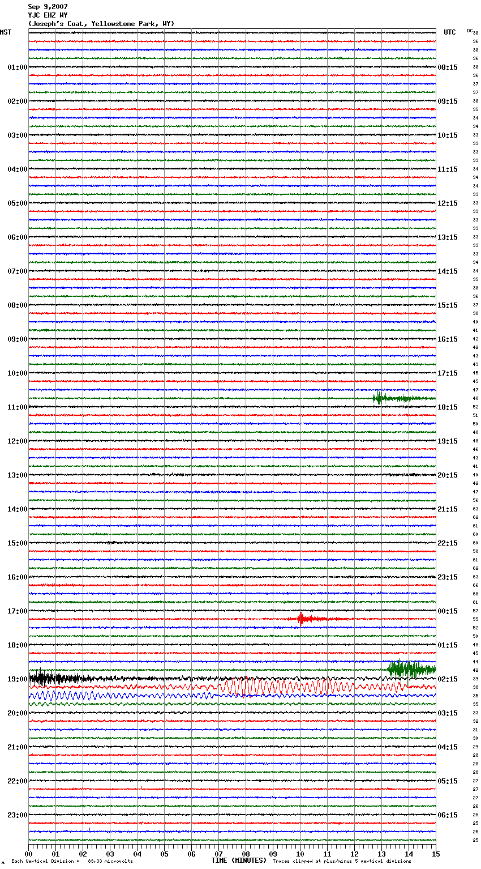Click the 06:15 UTC label

(448, 815)
